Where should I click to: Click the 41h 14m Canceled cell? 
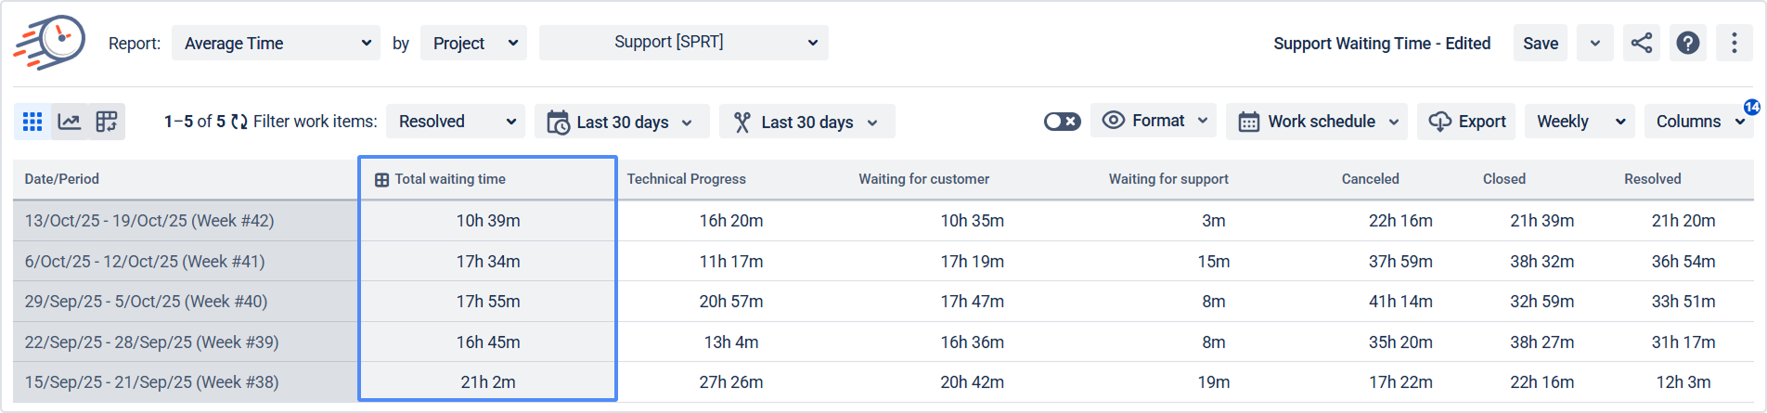coord(1400,302)
